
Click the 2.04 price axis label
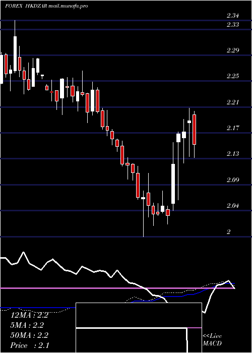click(233, 206)
